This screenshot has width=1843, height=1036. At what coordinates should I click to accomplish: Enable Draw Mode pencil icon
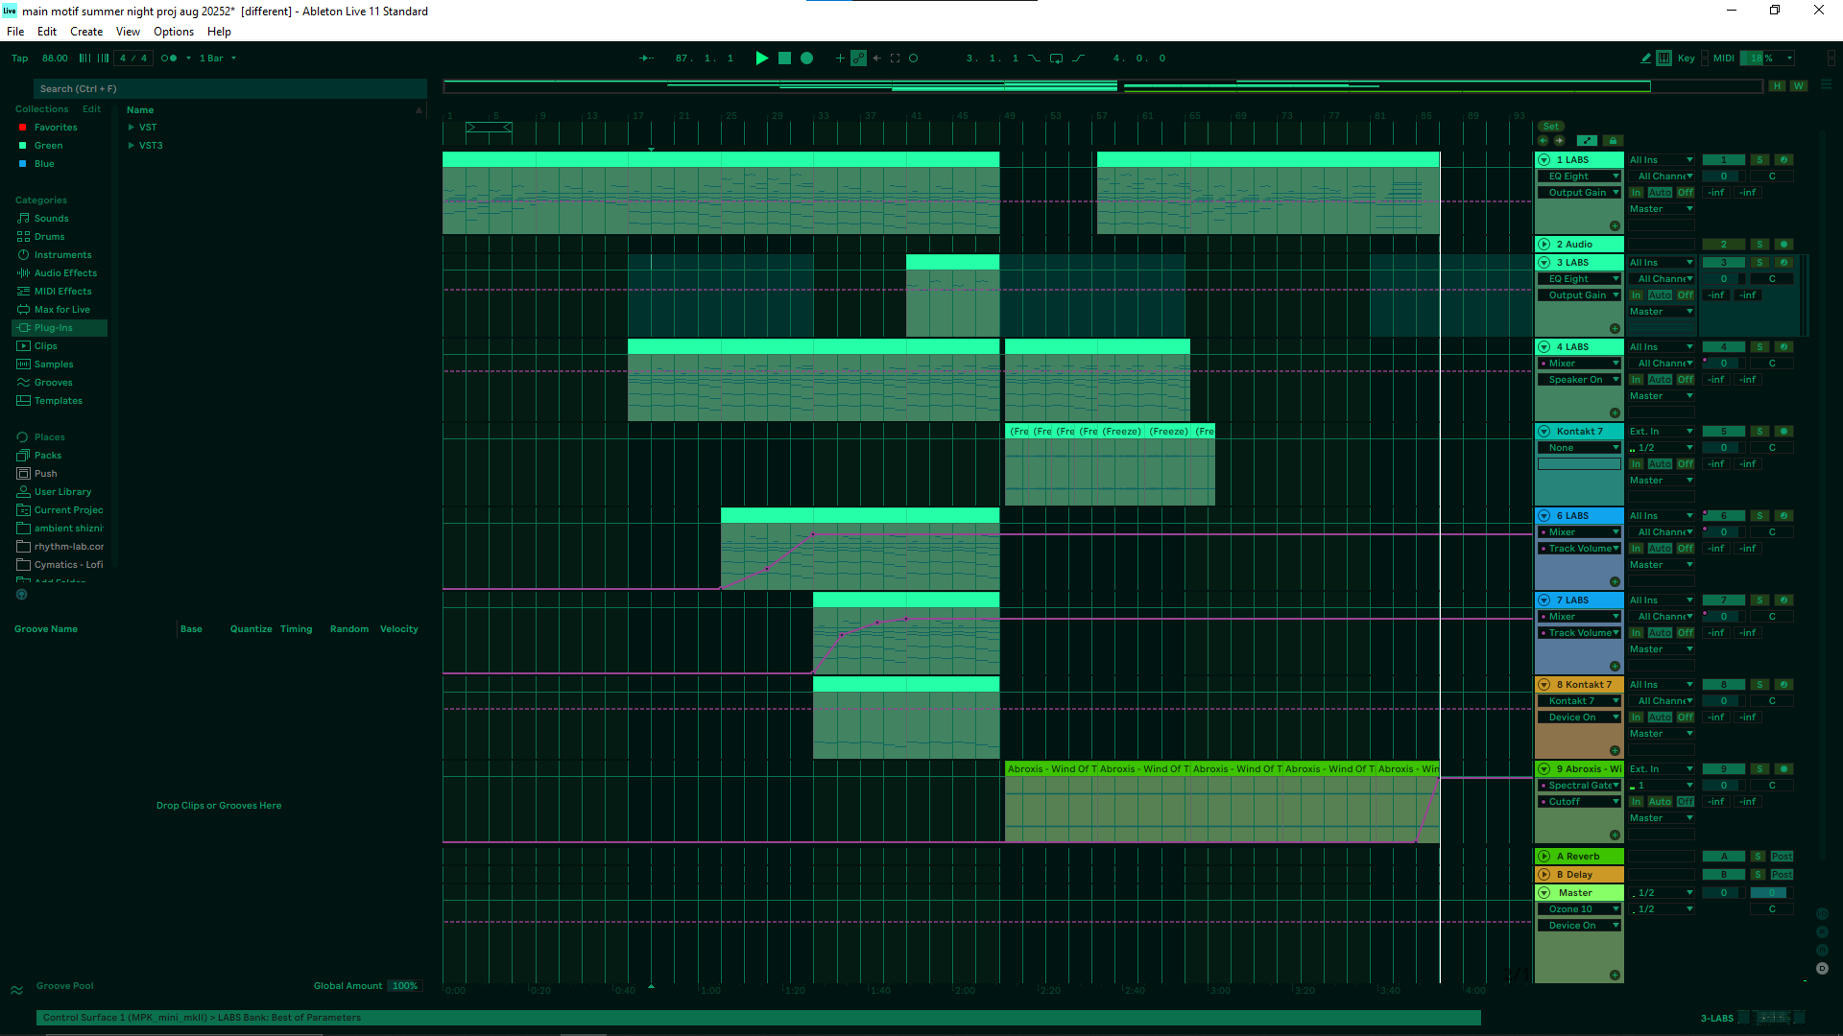[1646, 59]
